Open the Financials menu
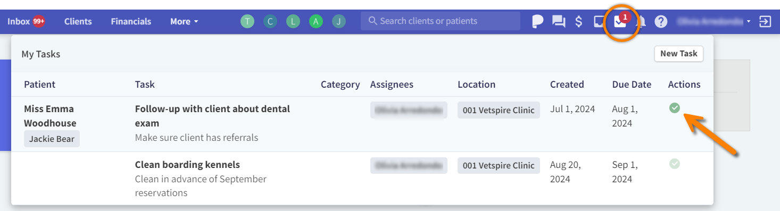Screen dimensions: 780x211 131,22
